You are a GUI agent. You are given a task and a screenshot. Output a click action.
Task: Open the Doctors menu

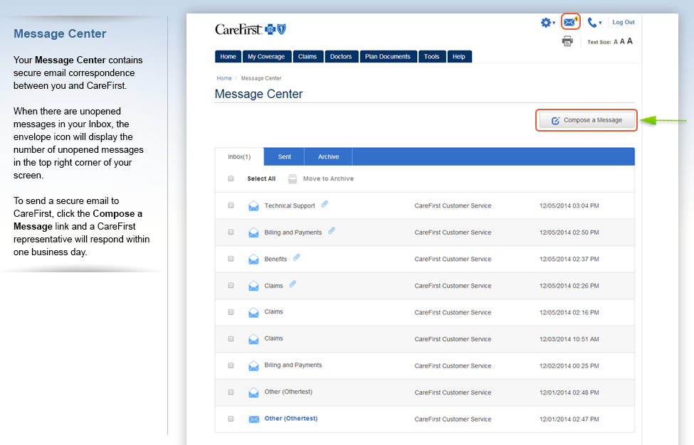point(341,57)
